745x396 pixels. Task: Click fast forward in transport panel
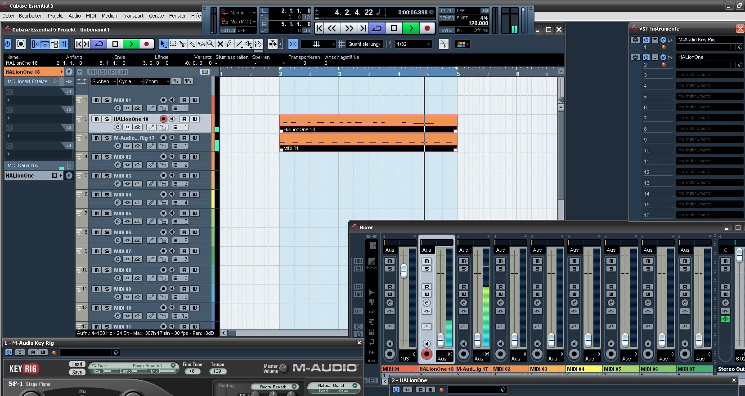point(349,28)
